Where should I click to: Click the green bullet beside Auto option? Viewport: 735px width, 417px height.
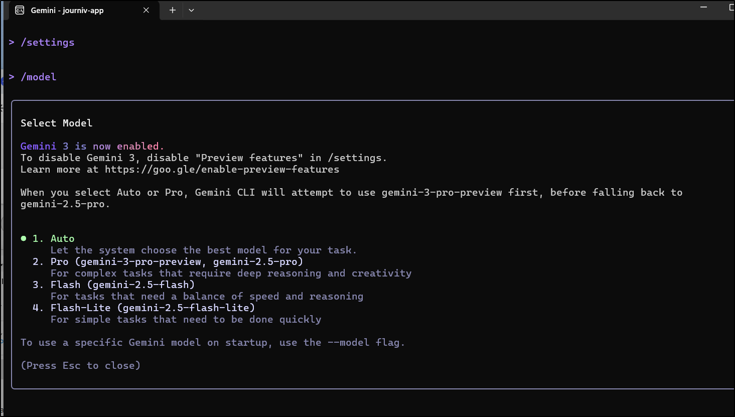tap(24, 238)
